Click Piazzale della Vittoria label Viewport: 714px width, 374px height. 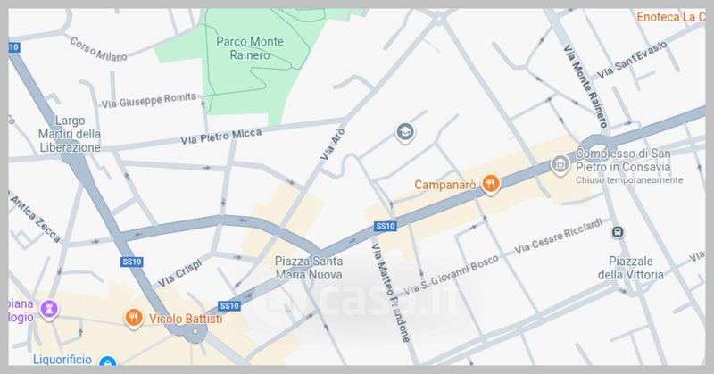[x=631, y=268]
